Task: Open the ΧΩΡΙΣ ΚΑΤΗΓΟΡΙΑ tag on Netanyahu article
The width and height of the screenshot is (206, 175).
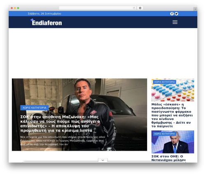Action: [164, 134]
